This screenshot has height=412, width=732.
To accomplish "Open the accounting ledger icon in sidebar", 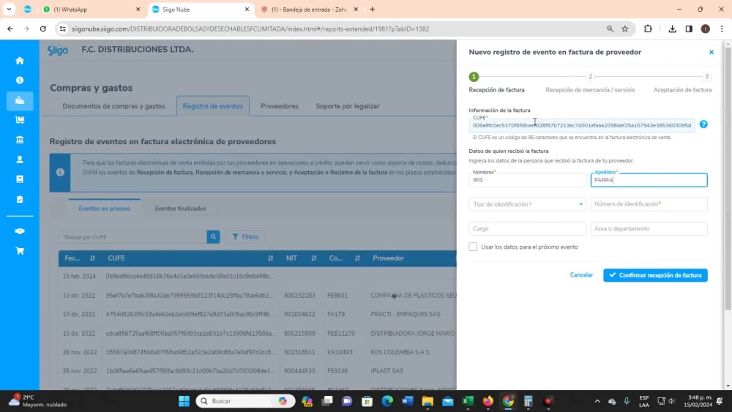I will pos(20,179).
